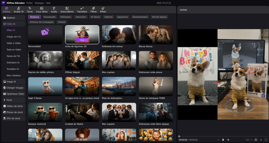269x143 pixels.
Task: Open the Autocollants stickers icon
Action: [67, 8]
